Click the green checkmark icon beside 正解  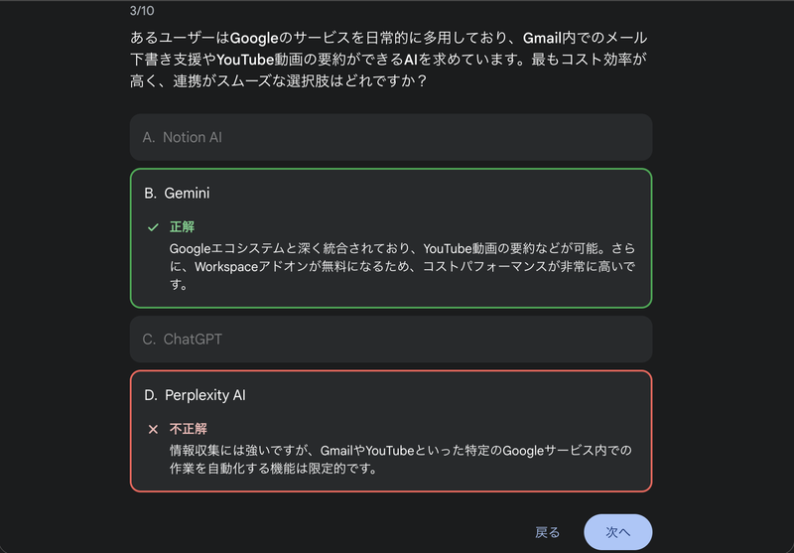(153, 227)
